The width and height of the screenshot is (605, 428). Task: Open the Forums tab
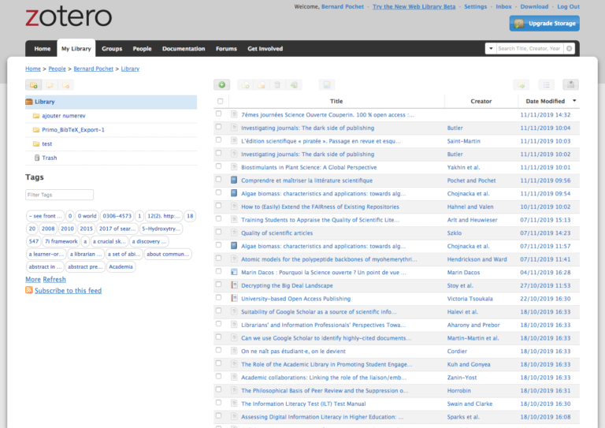click(226, 49)
